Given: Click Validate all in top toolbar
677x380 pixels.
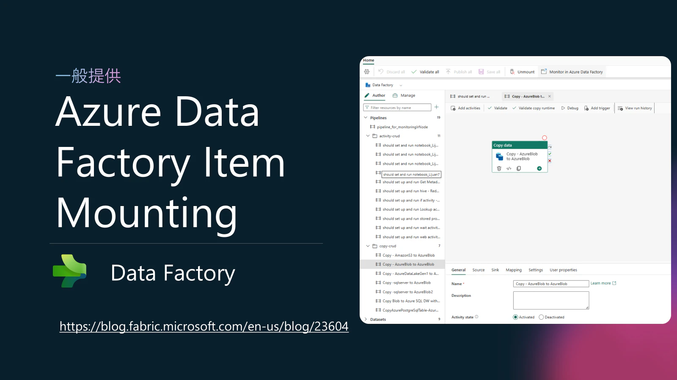Looking at the screenshot, I should tap(425, 72).
